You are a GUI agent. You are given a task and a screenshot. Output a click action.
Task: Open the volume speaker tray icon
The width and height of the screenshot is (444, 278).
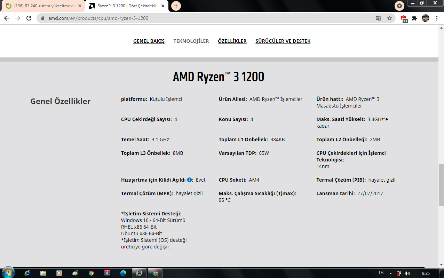click(407, 273)
